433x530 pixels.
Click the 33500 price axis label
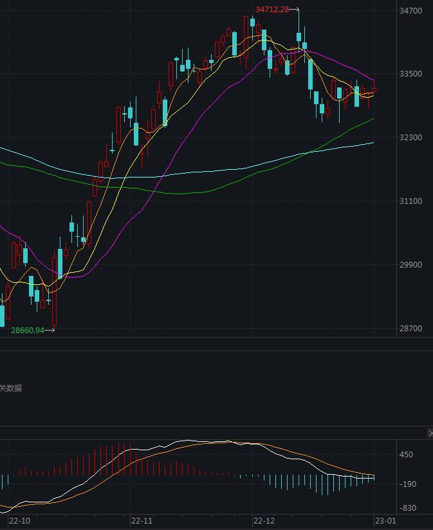410,74
